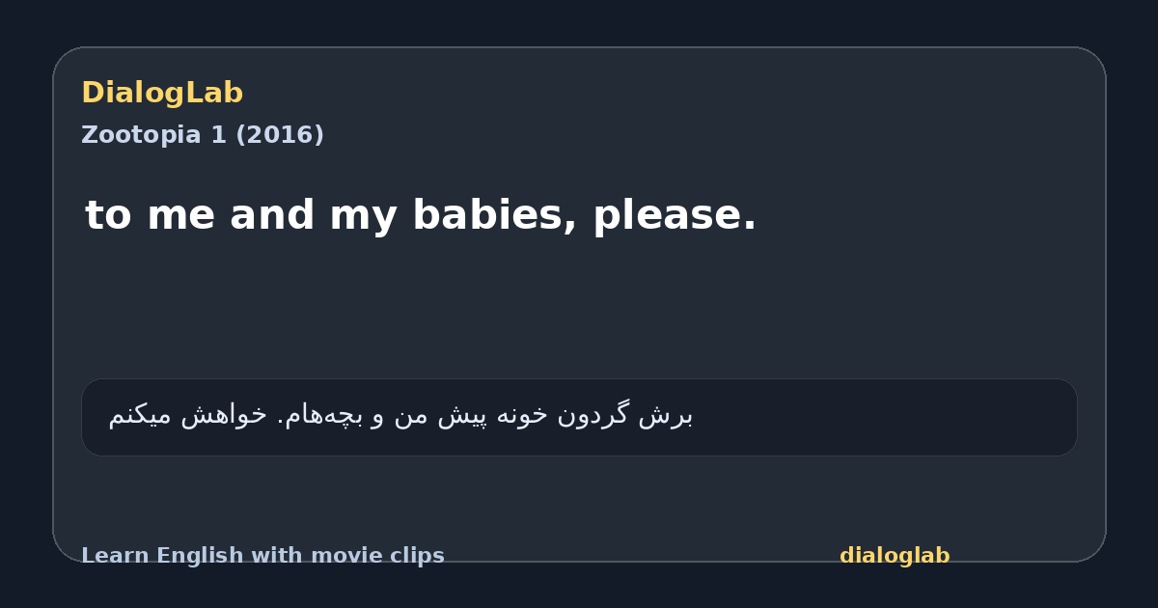The height and width of the screenshot is (608, 1158).
Task: Click the DialogLab brand title
Action: (162, 93)
